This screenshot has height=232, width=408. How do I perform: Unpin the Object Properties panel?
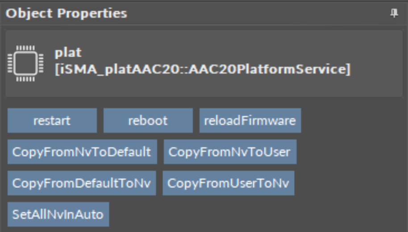click(394, 13)
